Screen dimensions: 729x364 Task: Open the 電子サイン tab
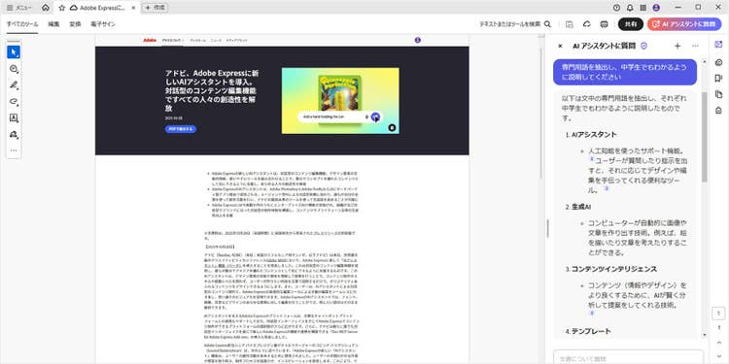click(103, 24)
